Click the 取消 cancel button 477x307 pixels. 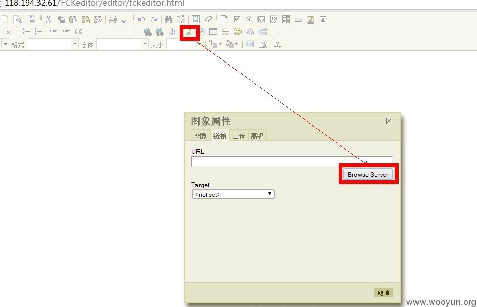pos(383,293)
